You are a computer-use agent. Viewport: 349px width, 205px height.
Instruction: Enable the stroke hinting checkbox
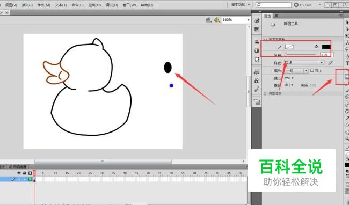point(312,70)
